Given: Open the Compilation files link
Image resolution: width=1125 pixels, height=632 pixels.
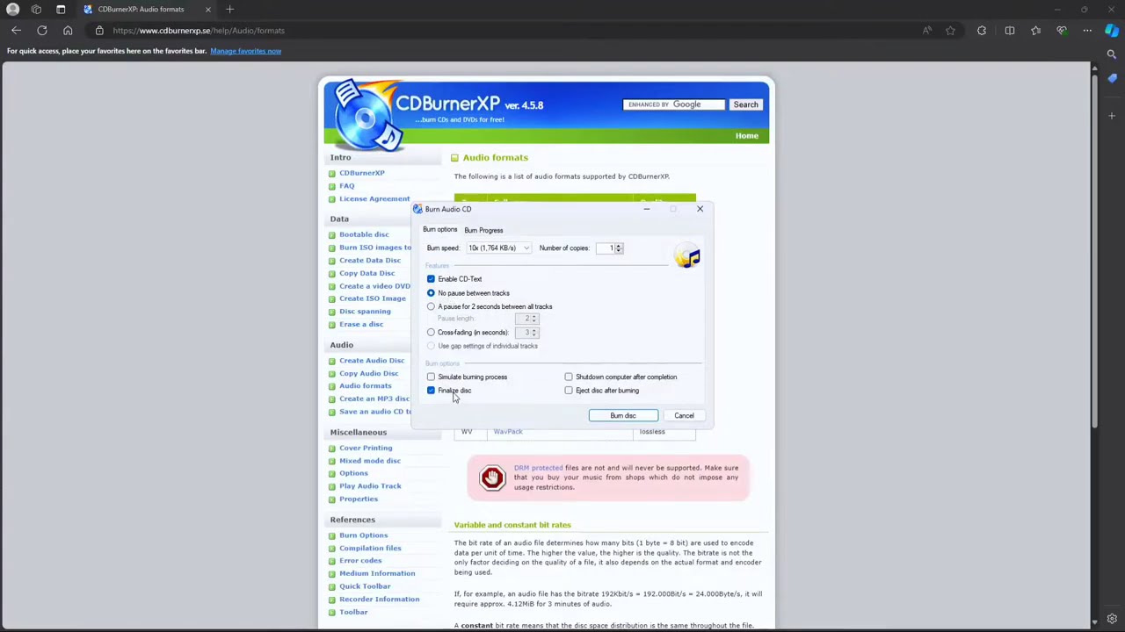Looking at the screenshot, I should pos(370,549).
